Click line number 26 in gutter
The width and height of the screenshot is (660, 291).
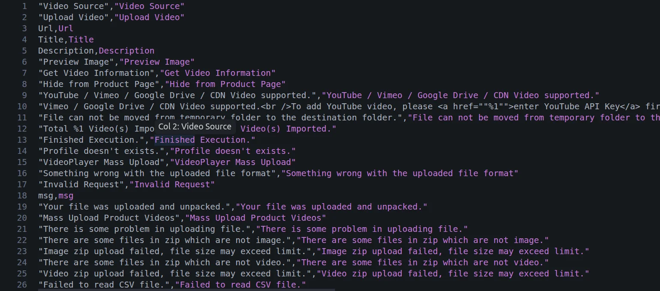[x=22, y=285]
